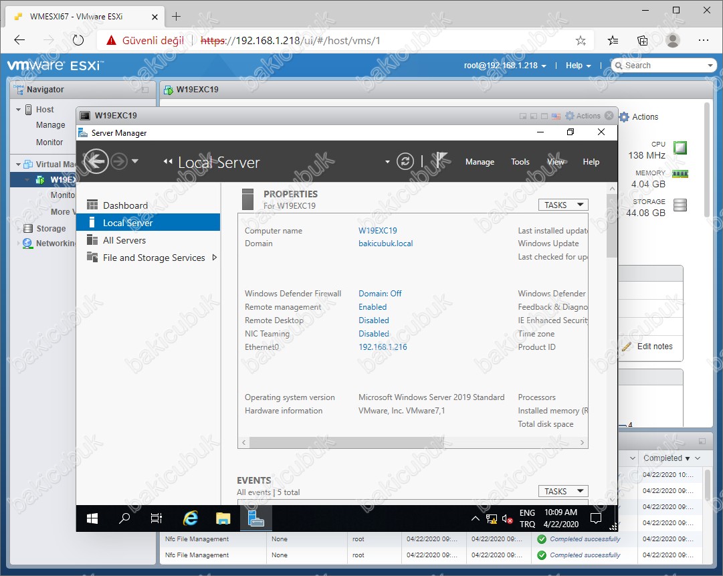Open the navigation history dropdown arrow
The image size is (723, 576).
(x=134, y=161)
